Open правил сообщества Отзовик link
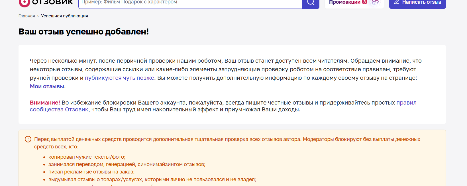The image size is (467, 186). pos(223,106)
